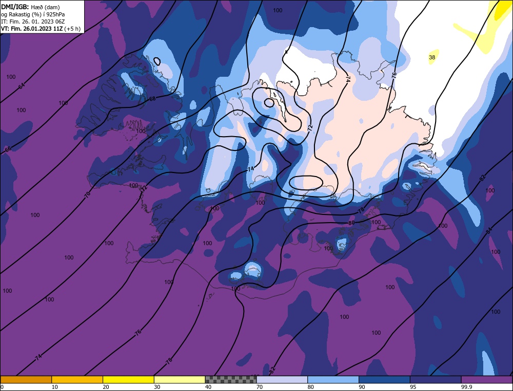
Task: Click the bright yellow 20–30 legend swatch
Action: pyautogui.click(x=128, y=380)
